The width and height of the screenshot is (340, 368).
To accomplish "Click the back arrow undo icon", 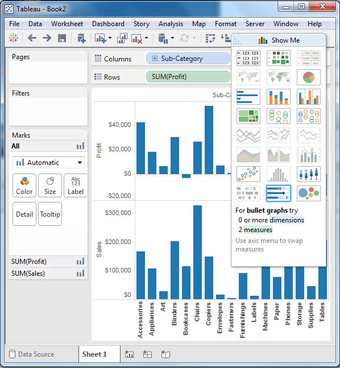I will coord(32,38).
